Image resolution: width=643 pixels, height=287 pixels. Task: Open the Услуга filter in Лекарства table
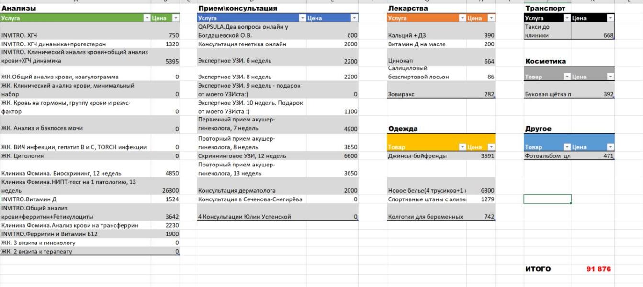point(463,18)
